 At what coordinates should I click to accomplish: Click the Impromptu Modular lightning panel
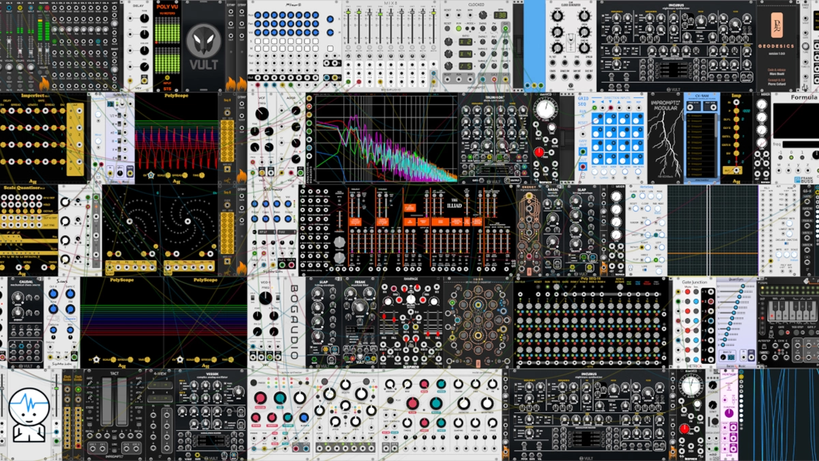[665, 138]
